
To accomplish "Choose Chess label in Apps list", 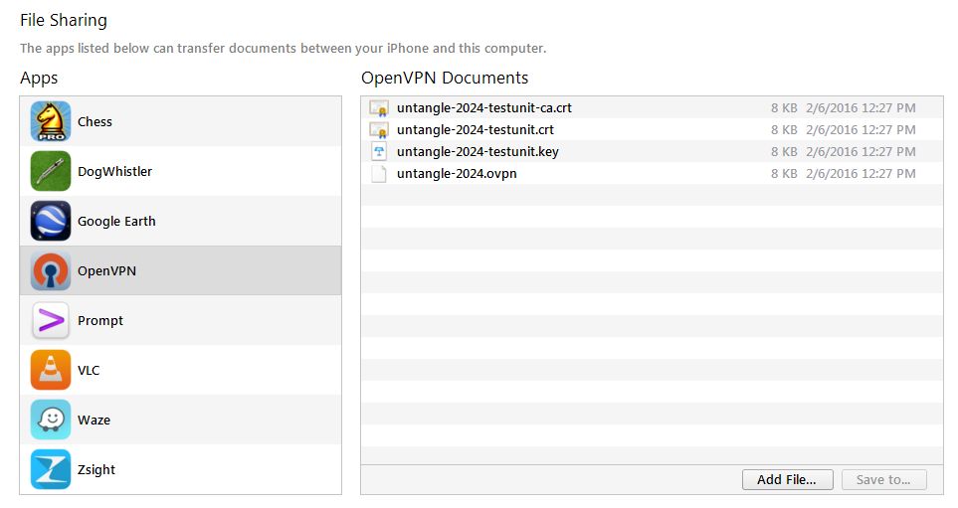I will (x=95, y=122).
